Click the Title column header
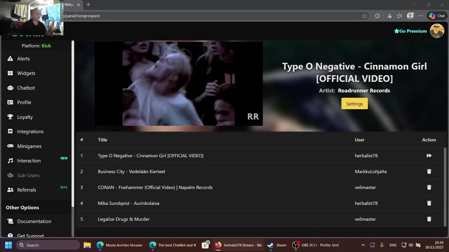Image resolution: width=449 pixels, height=252 pixels. [x=102, y=140]
